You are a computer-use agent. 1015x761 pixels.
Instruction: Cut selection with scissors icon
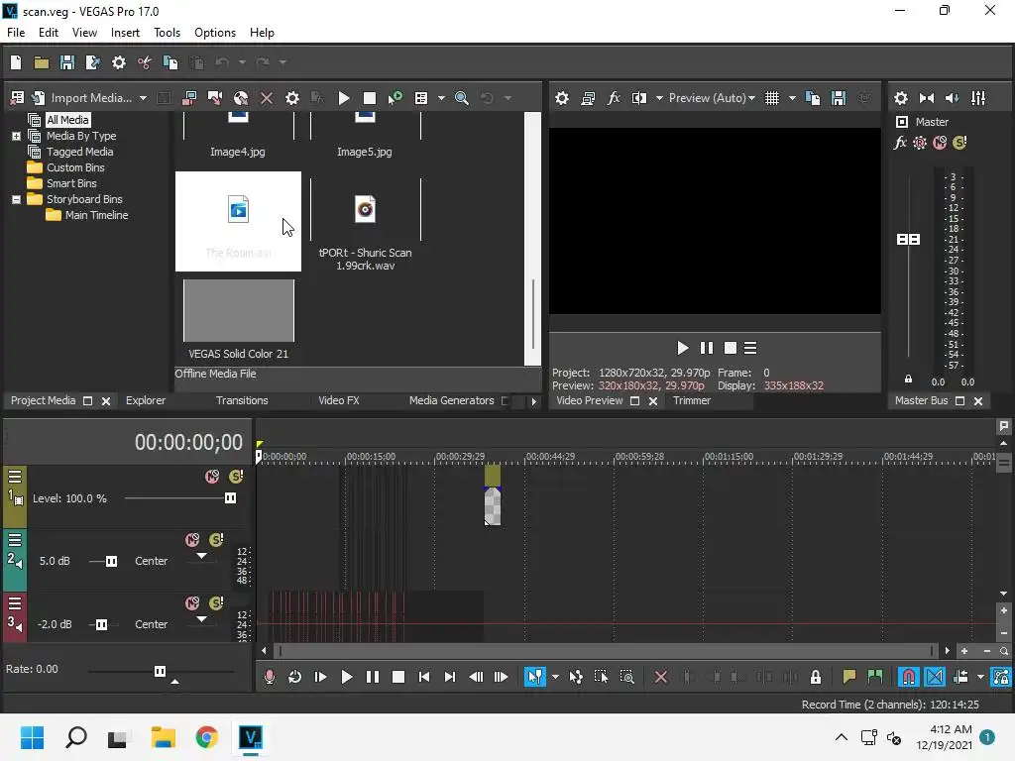(x=145, y=62)
